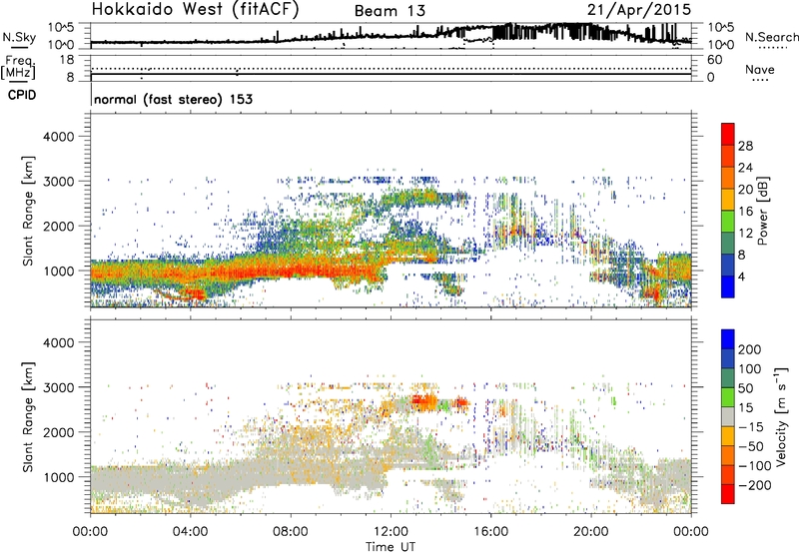Click the '60' right tick of the Freq panel
799x553 pixels.
pos(714,60)
